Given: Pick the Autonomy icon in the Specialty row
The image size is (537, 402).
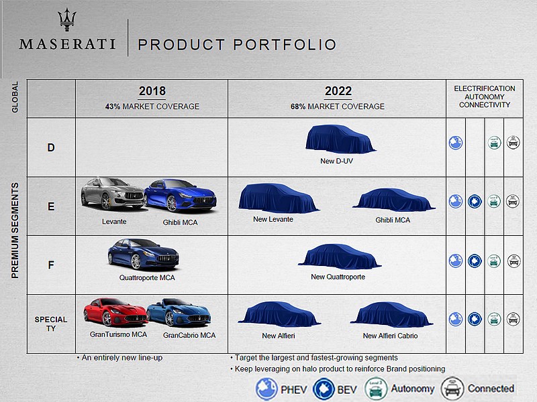Looking at the screenshot, I should tap(494, 319).
